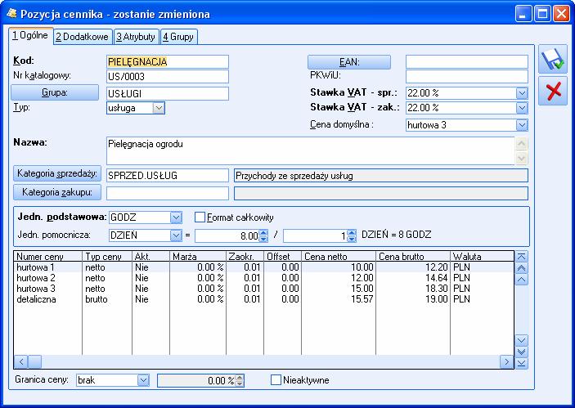The height and width of the screenshot is (408, 575).
Task: Switch to the 2 Dodatkowe tab
Action: 83,37
